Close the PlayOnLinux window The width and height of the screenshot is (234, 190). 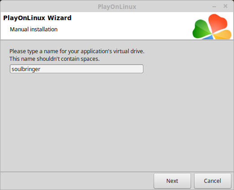(x=225, y=6)
